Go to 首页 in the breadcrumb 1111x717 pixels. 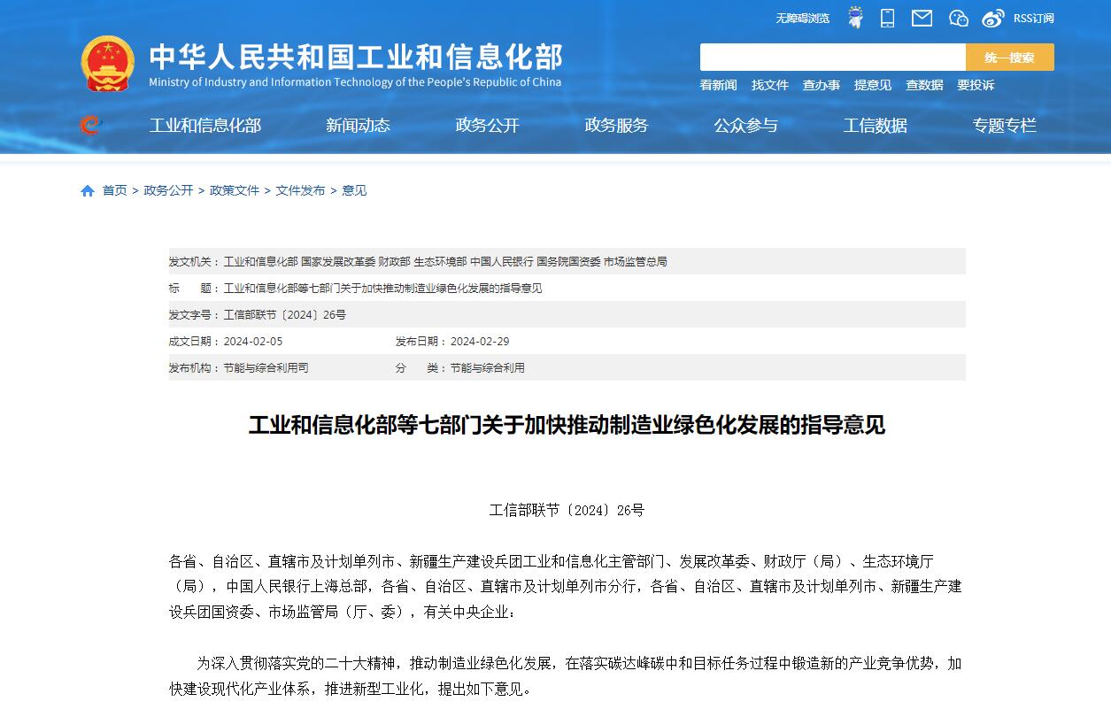tap(114, 190)
